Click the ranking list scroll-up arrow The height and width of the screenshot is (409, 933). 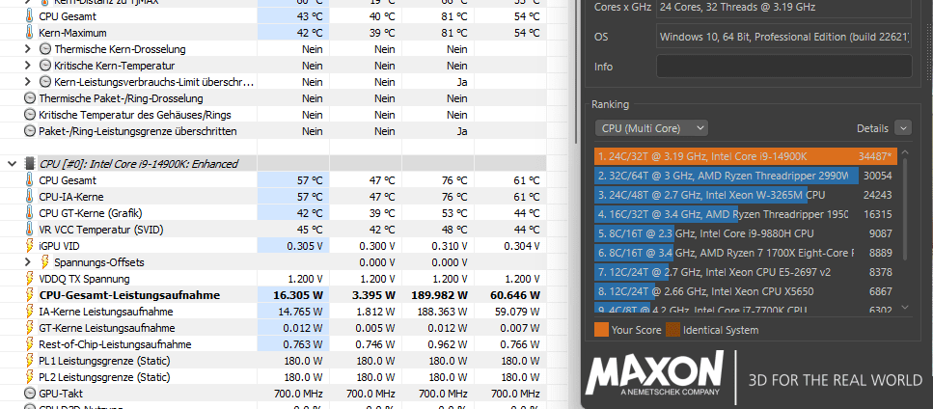pos(905,152)
